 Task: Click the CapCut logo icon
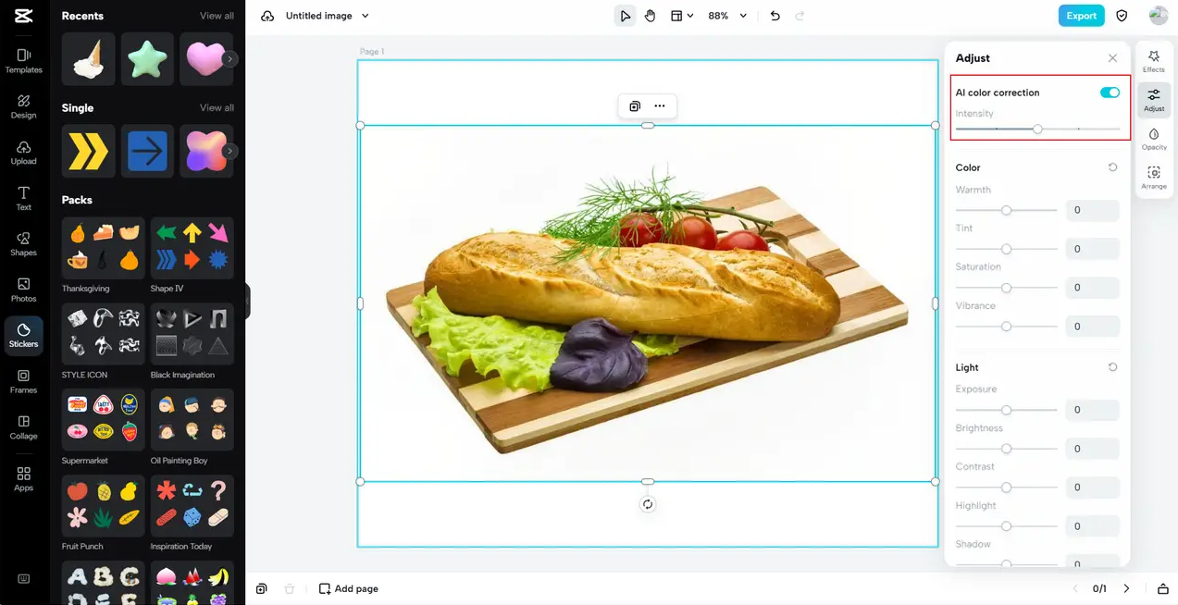[x=23, y=16]
